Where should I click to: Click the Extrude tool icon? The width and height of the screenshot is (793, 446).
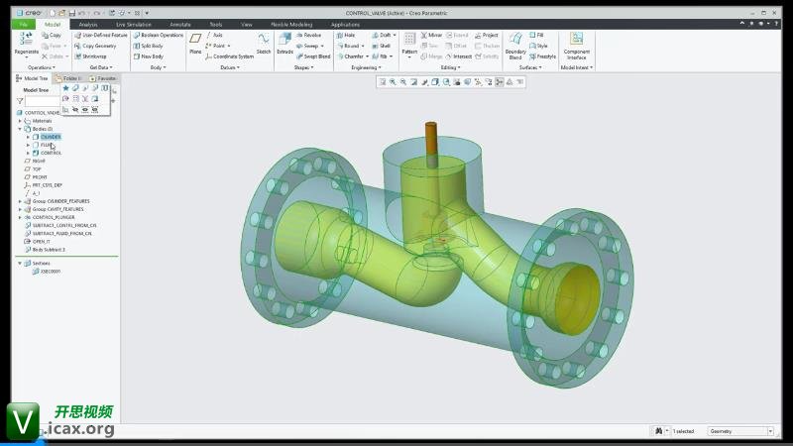[x=284, y=41]
